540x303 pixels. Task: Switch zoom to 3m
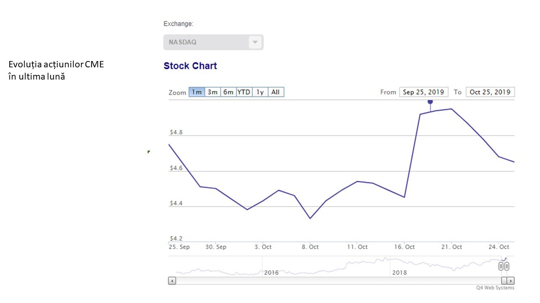[213, 92]
